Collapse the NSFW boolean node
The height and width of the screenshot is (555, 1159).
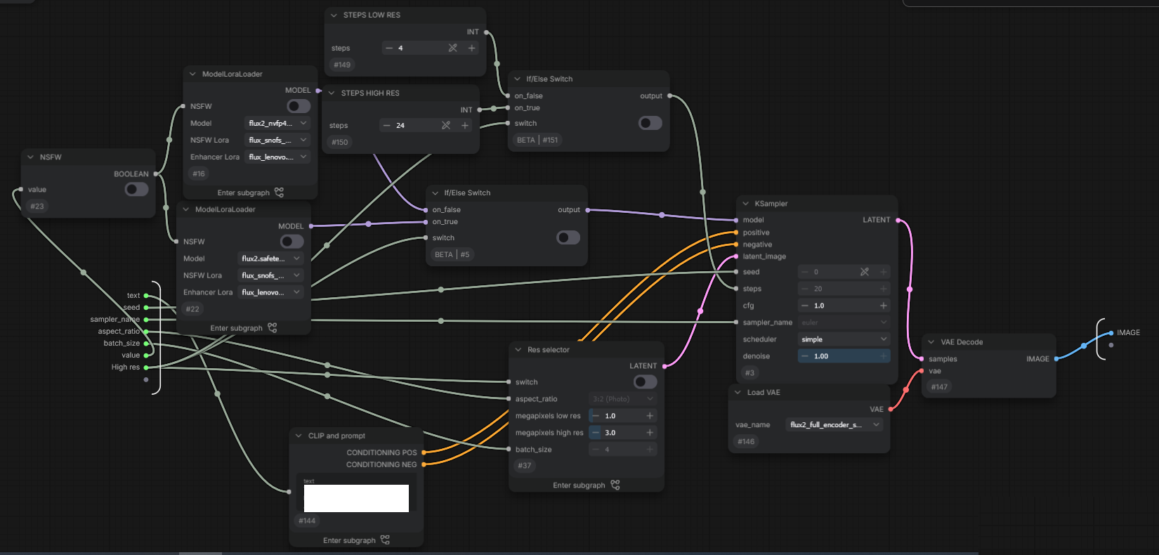click(30, 157)
